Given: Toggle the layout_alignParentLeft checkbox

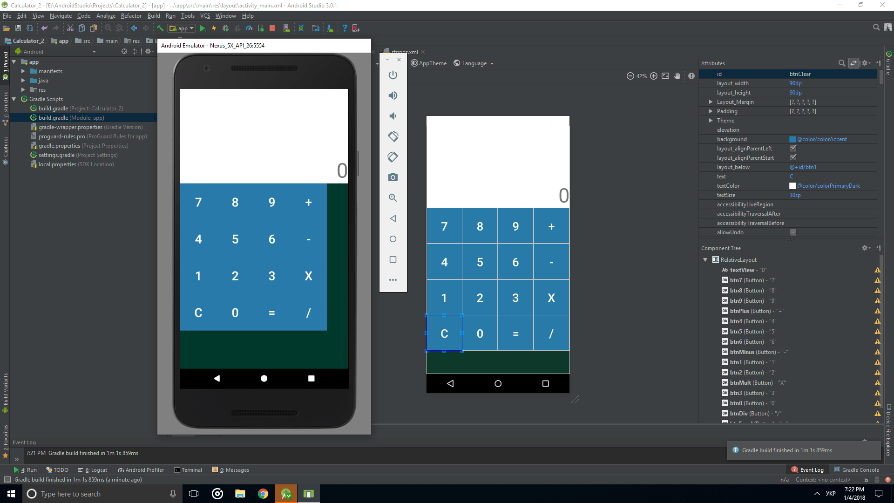Looking at the screenshot, I should click(793, 148).
